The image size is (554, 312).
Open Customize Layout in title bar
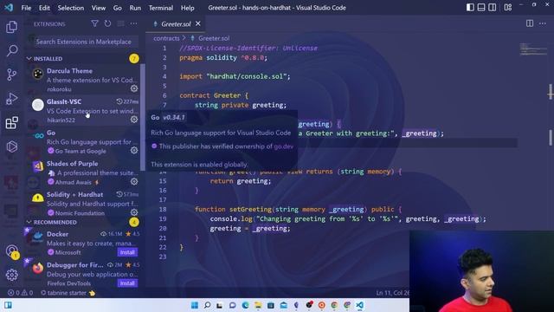pos(508,8)
